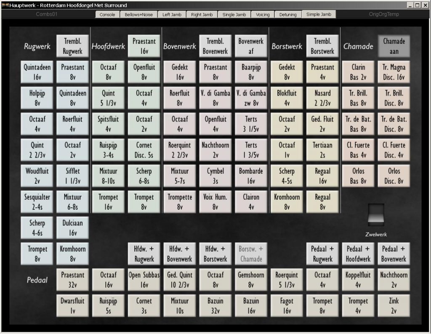This screenshot has height=334, width=431.
Task: Click the Hauptwerk icon in the title bar
Action: click(x=5, y=5)
